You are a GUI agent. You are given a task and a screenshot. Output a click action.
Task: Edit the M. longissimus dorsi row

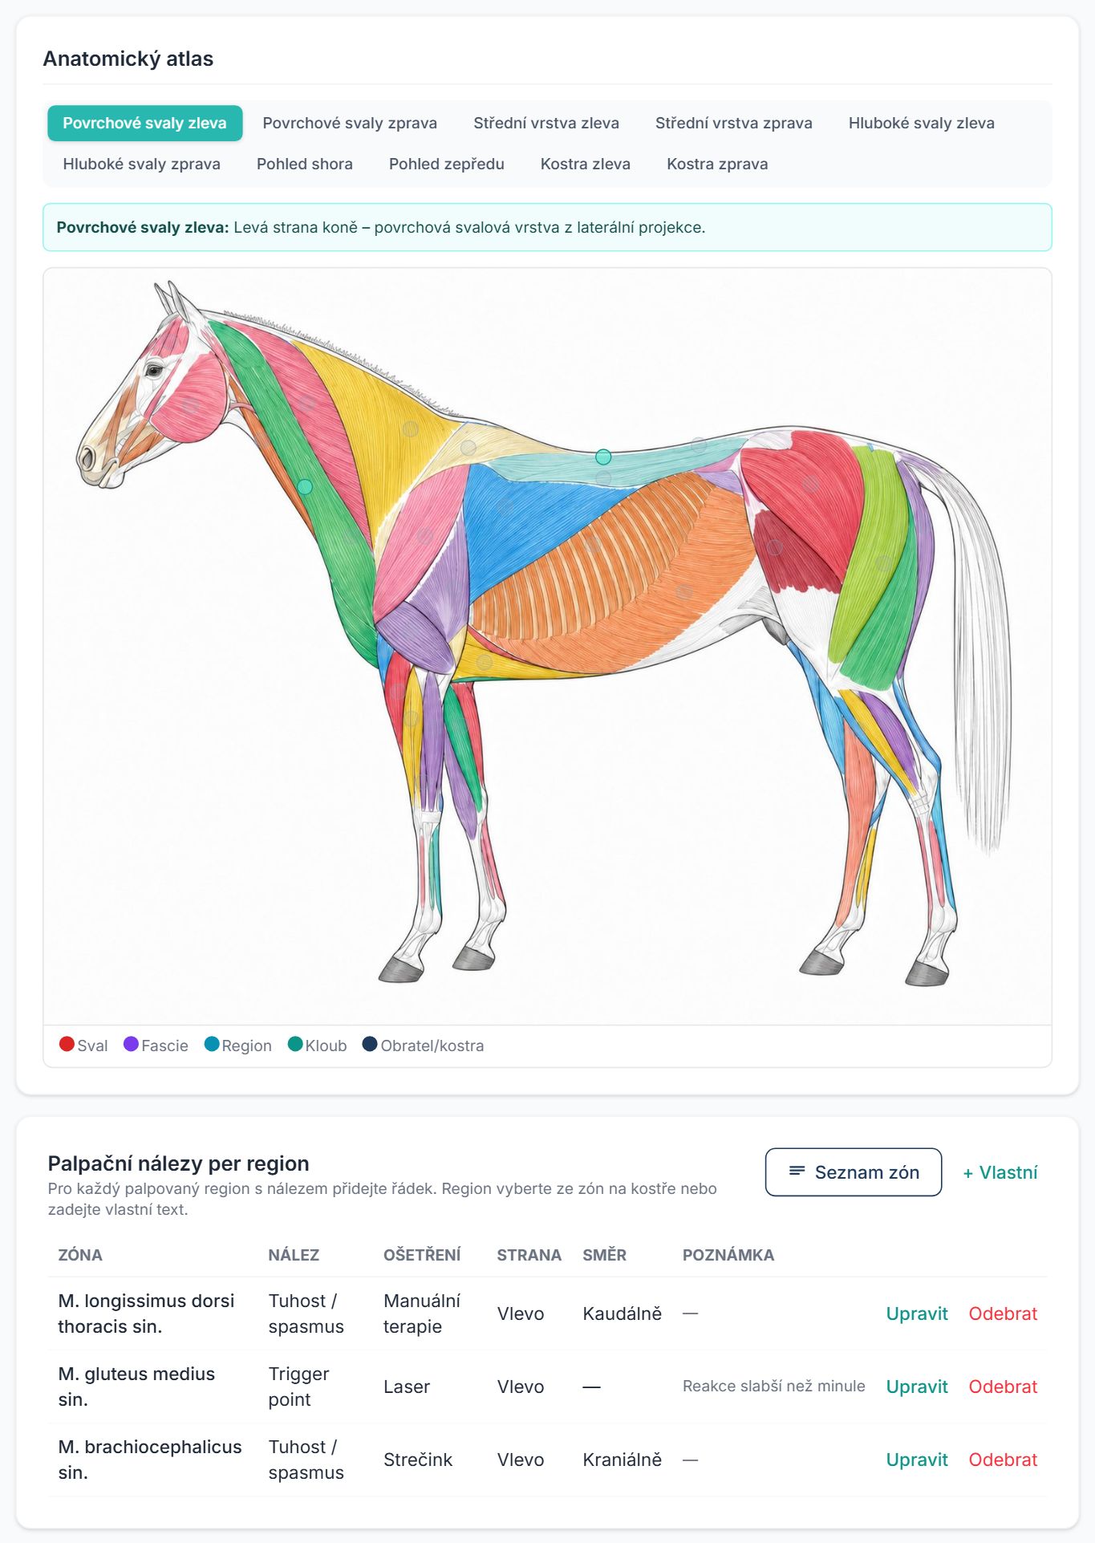[917, 1314]
